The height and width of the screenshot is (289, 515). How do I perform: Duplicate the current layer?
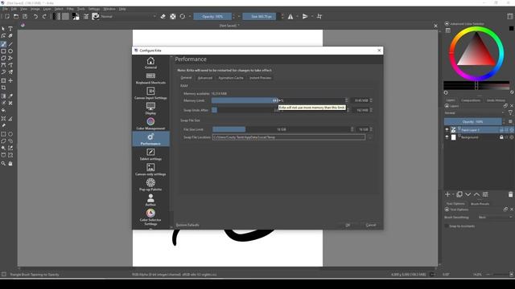459,194
